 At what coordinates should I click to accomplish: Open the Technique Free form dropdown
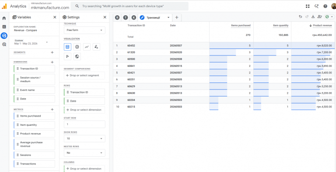tap(84, 30)
